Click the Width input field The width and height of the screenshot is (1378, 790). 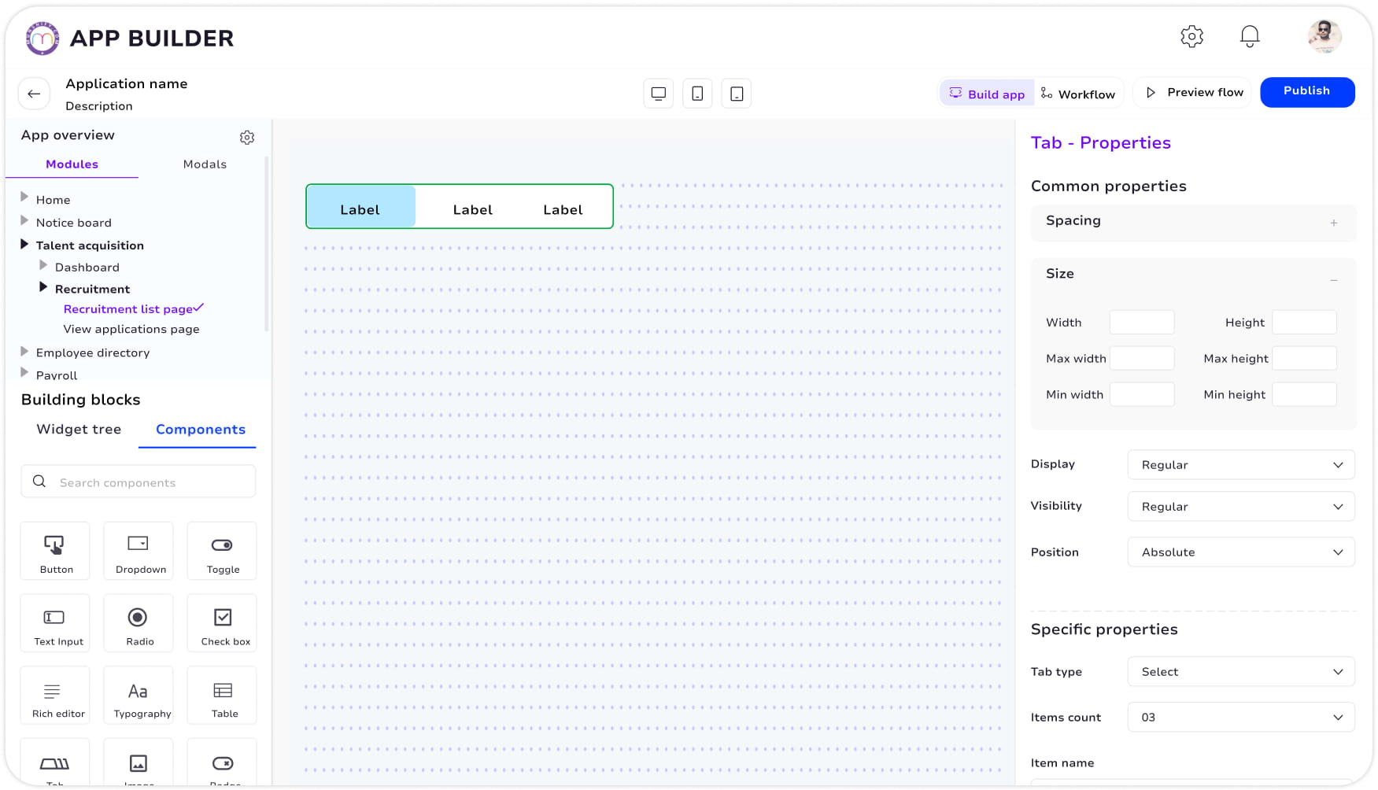coord(1142,323)
